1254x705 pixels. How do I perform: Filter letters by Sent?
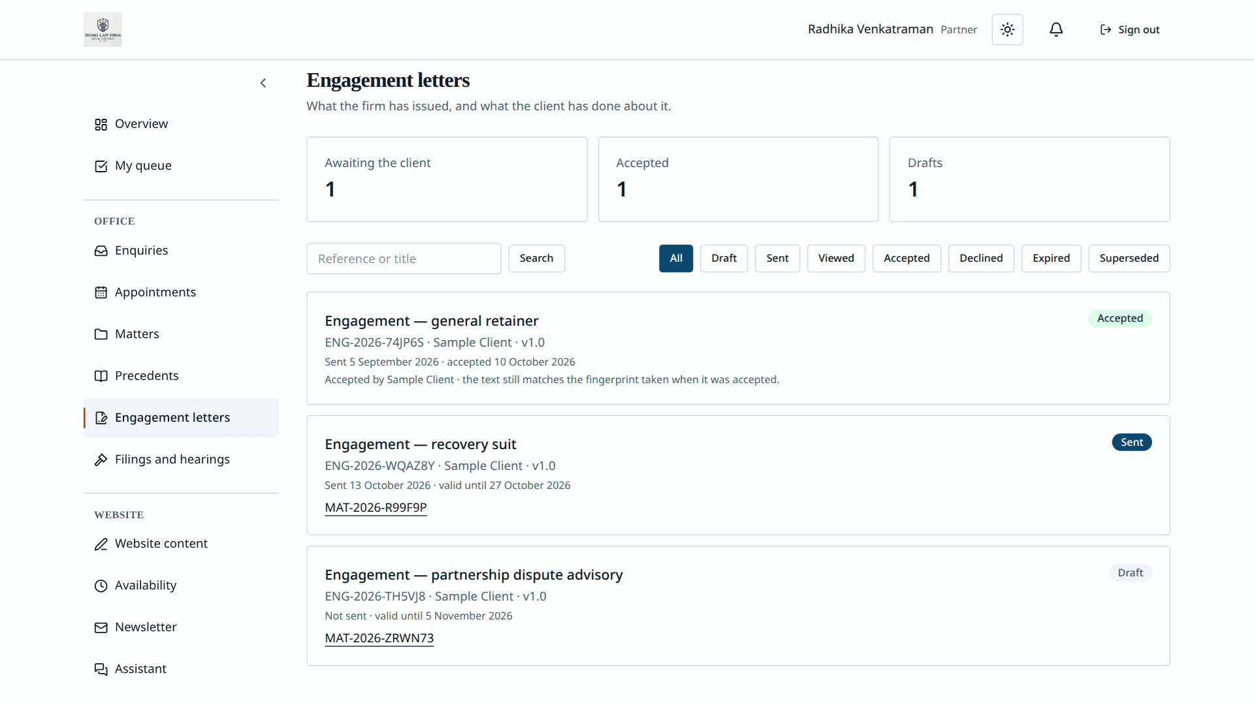tap(777, 258)
